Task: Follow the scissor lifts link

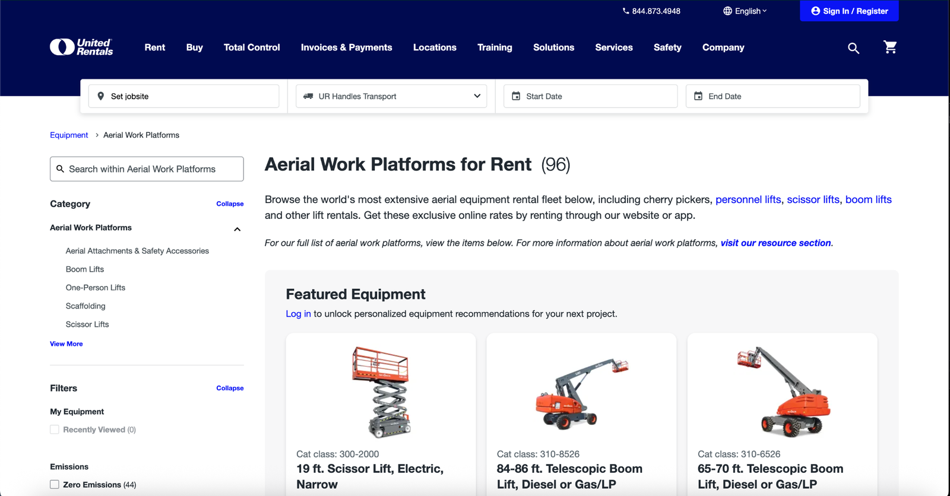Action: pyautogui.click(x=813, y=199)
